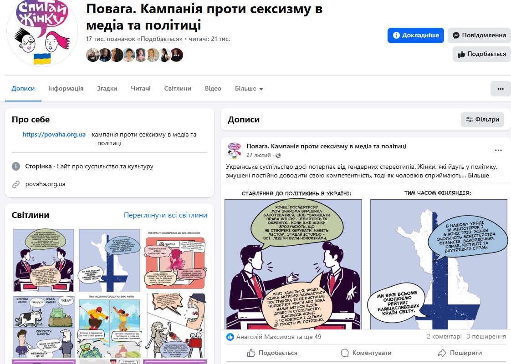This screenshot has width=511, height=364.
Task: Follow the Переглянути всі світлини link
Action: [x=165, y=215]
